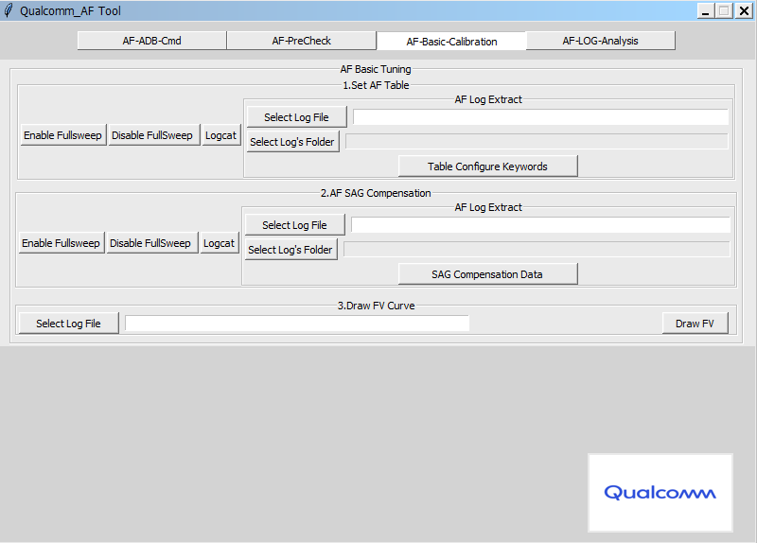Enable Fullsweep in AF SAG Compensation section
Viewport: 757px width, 543px height.
coord(61,243)
